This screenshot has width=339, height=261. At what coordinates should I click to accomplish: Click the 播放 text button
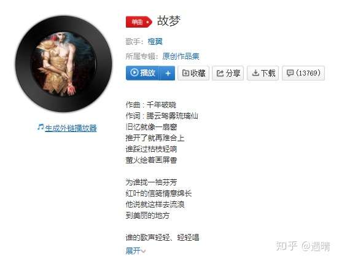(147, 73)
